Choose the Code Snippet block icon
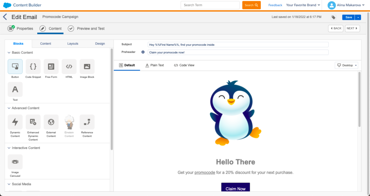Image resolution: width=370 pixels, height=196 pixels. [33, 66]
